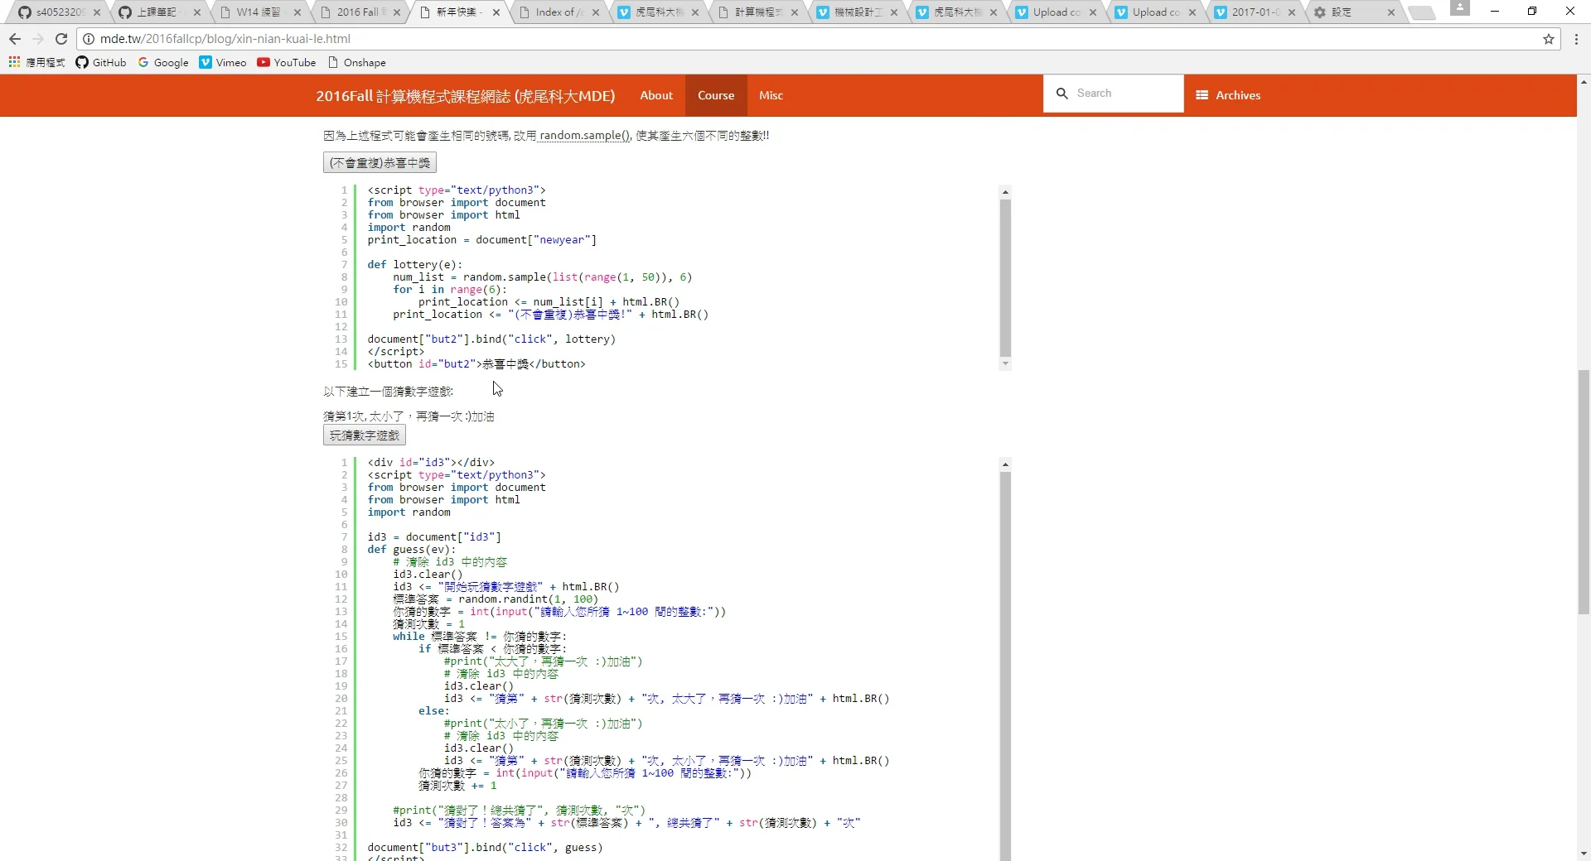Close the 設定 settings tab
This screenshot has width=1591, height=861.
click(x=1390, y=12)
